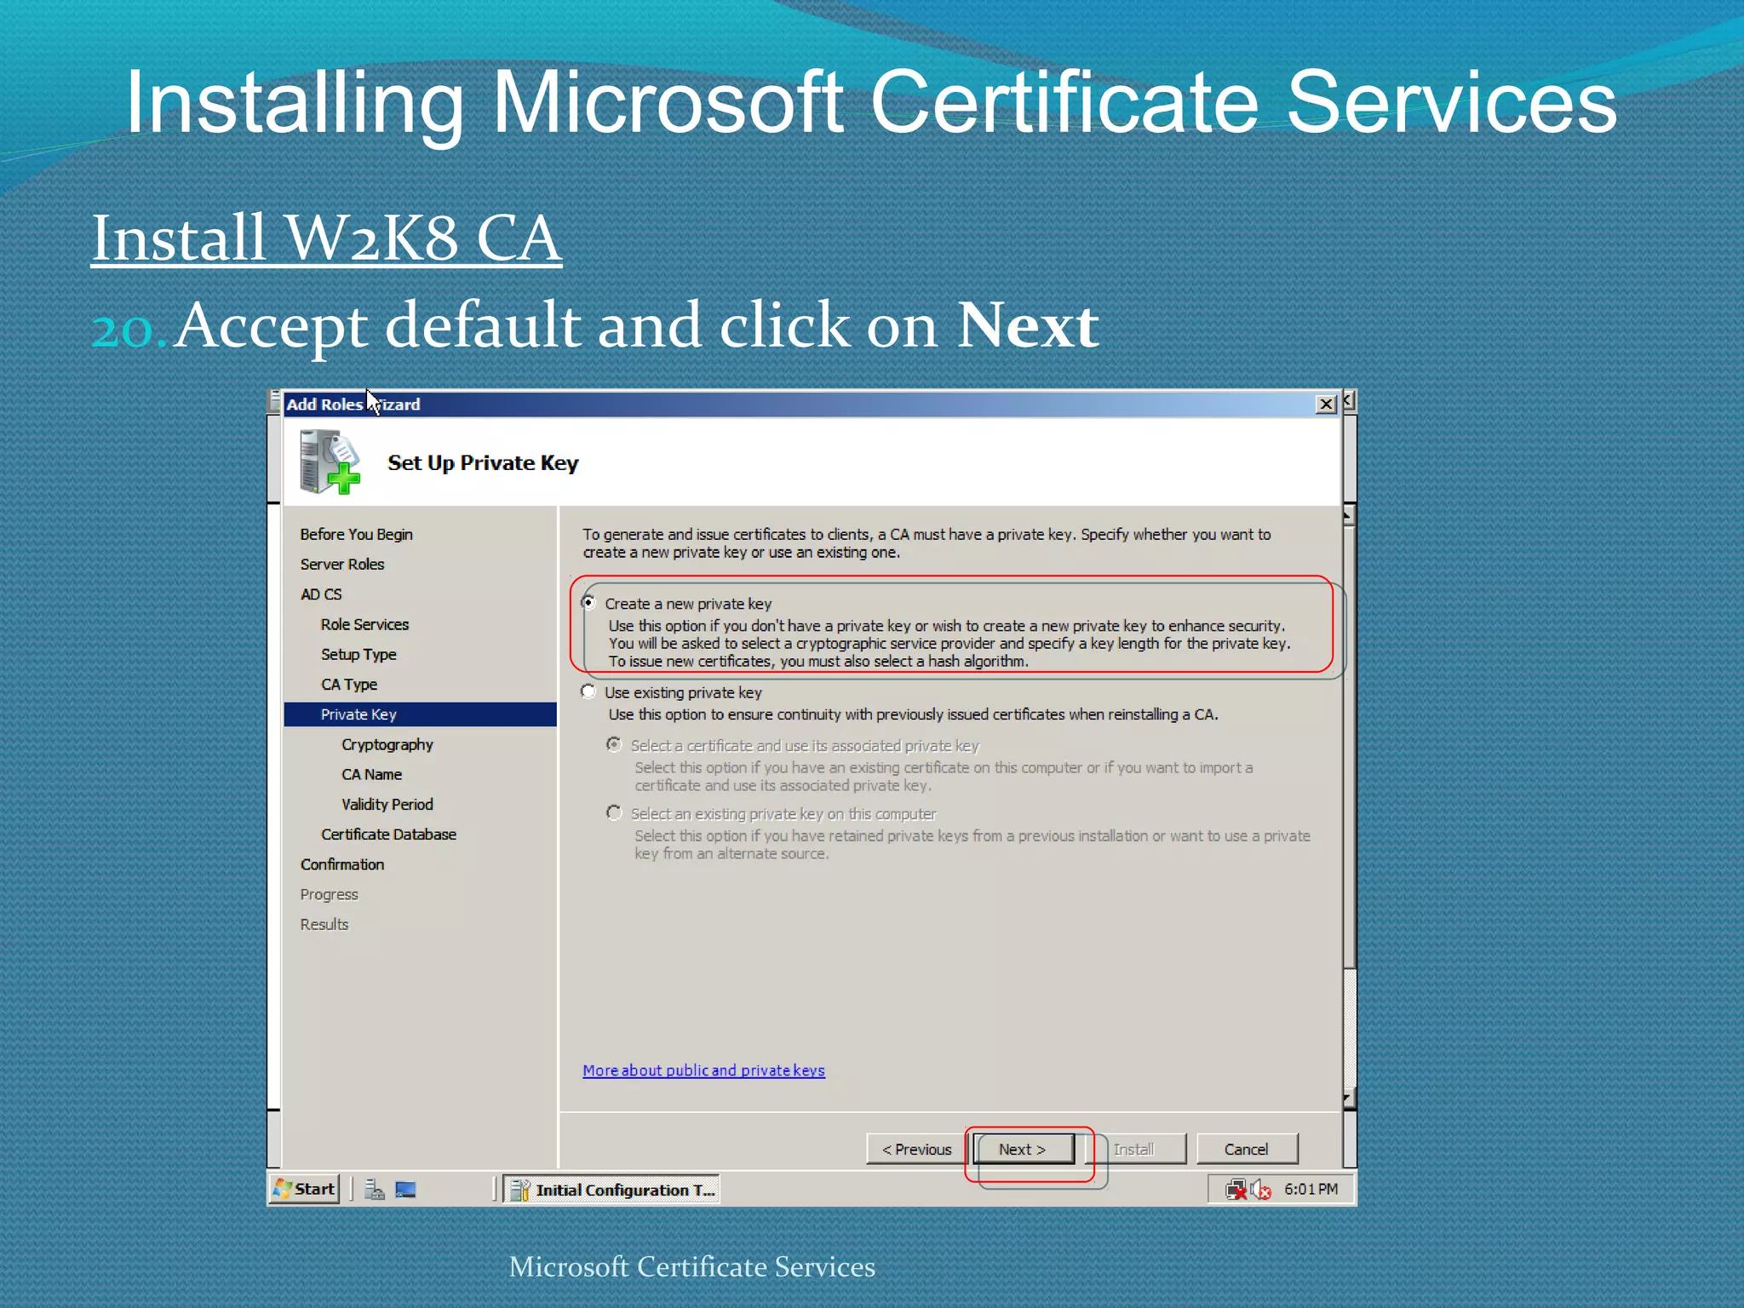
Task: Open the Setup Type step
Action: click(359, 654)
